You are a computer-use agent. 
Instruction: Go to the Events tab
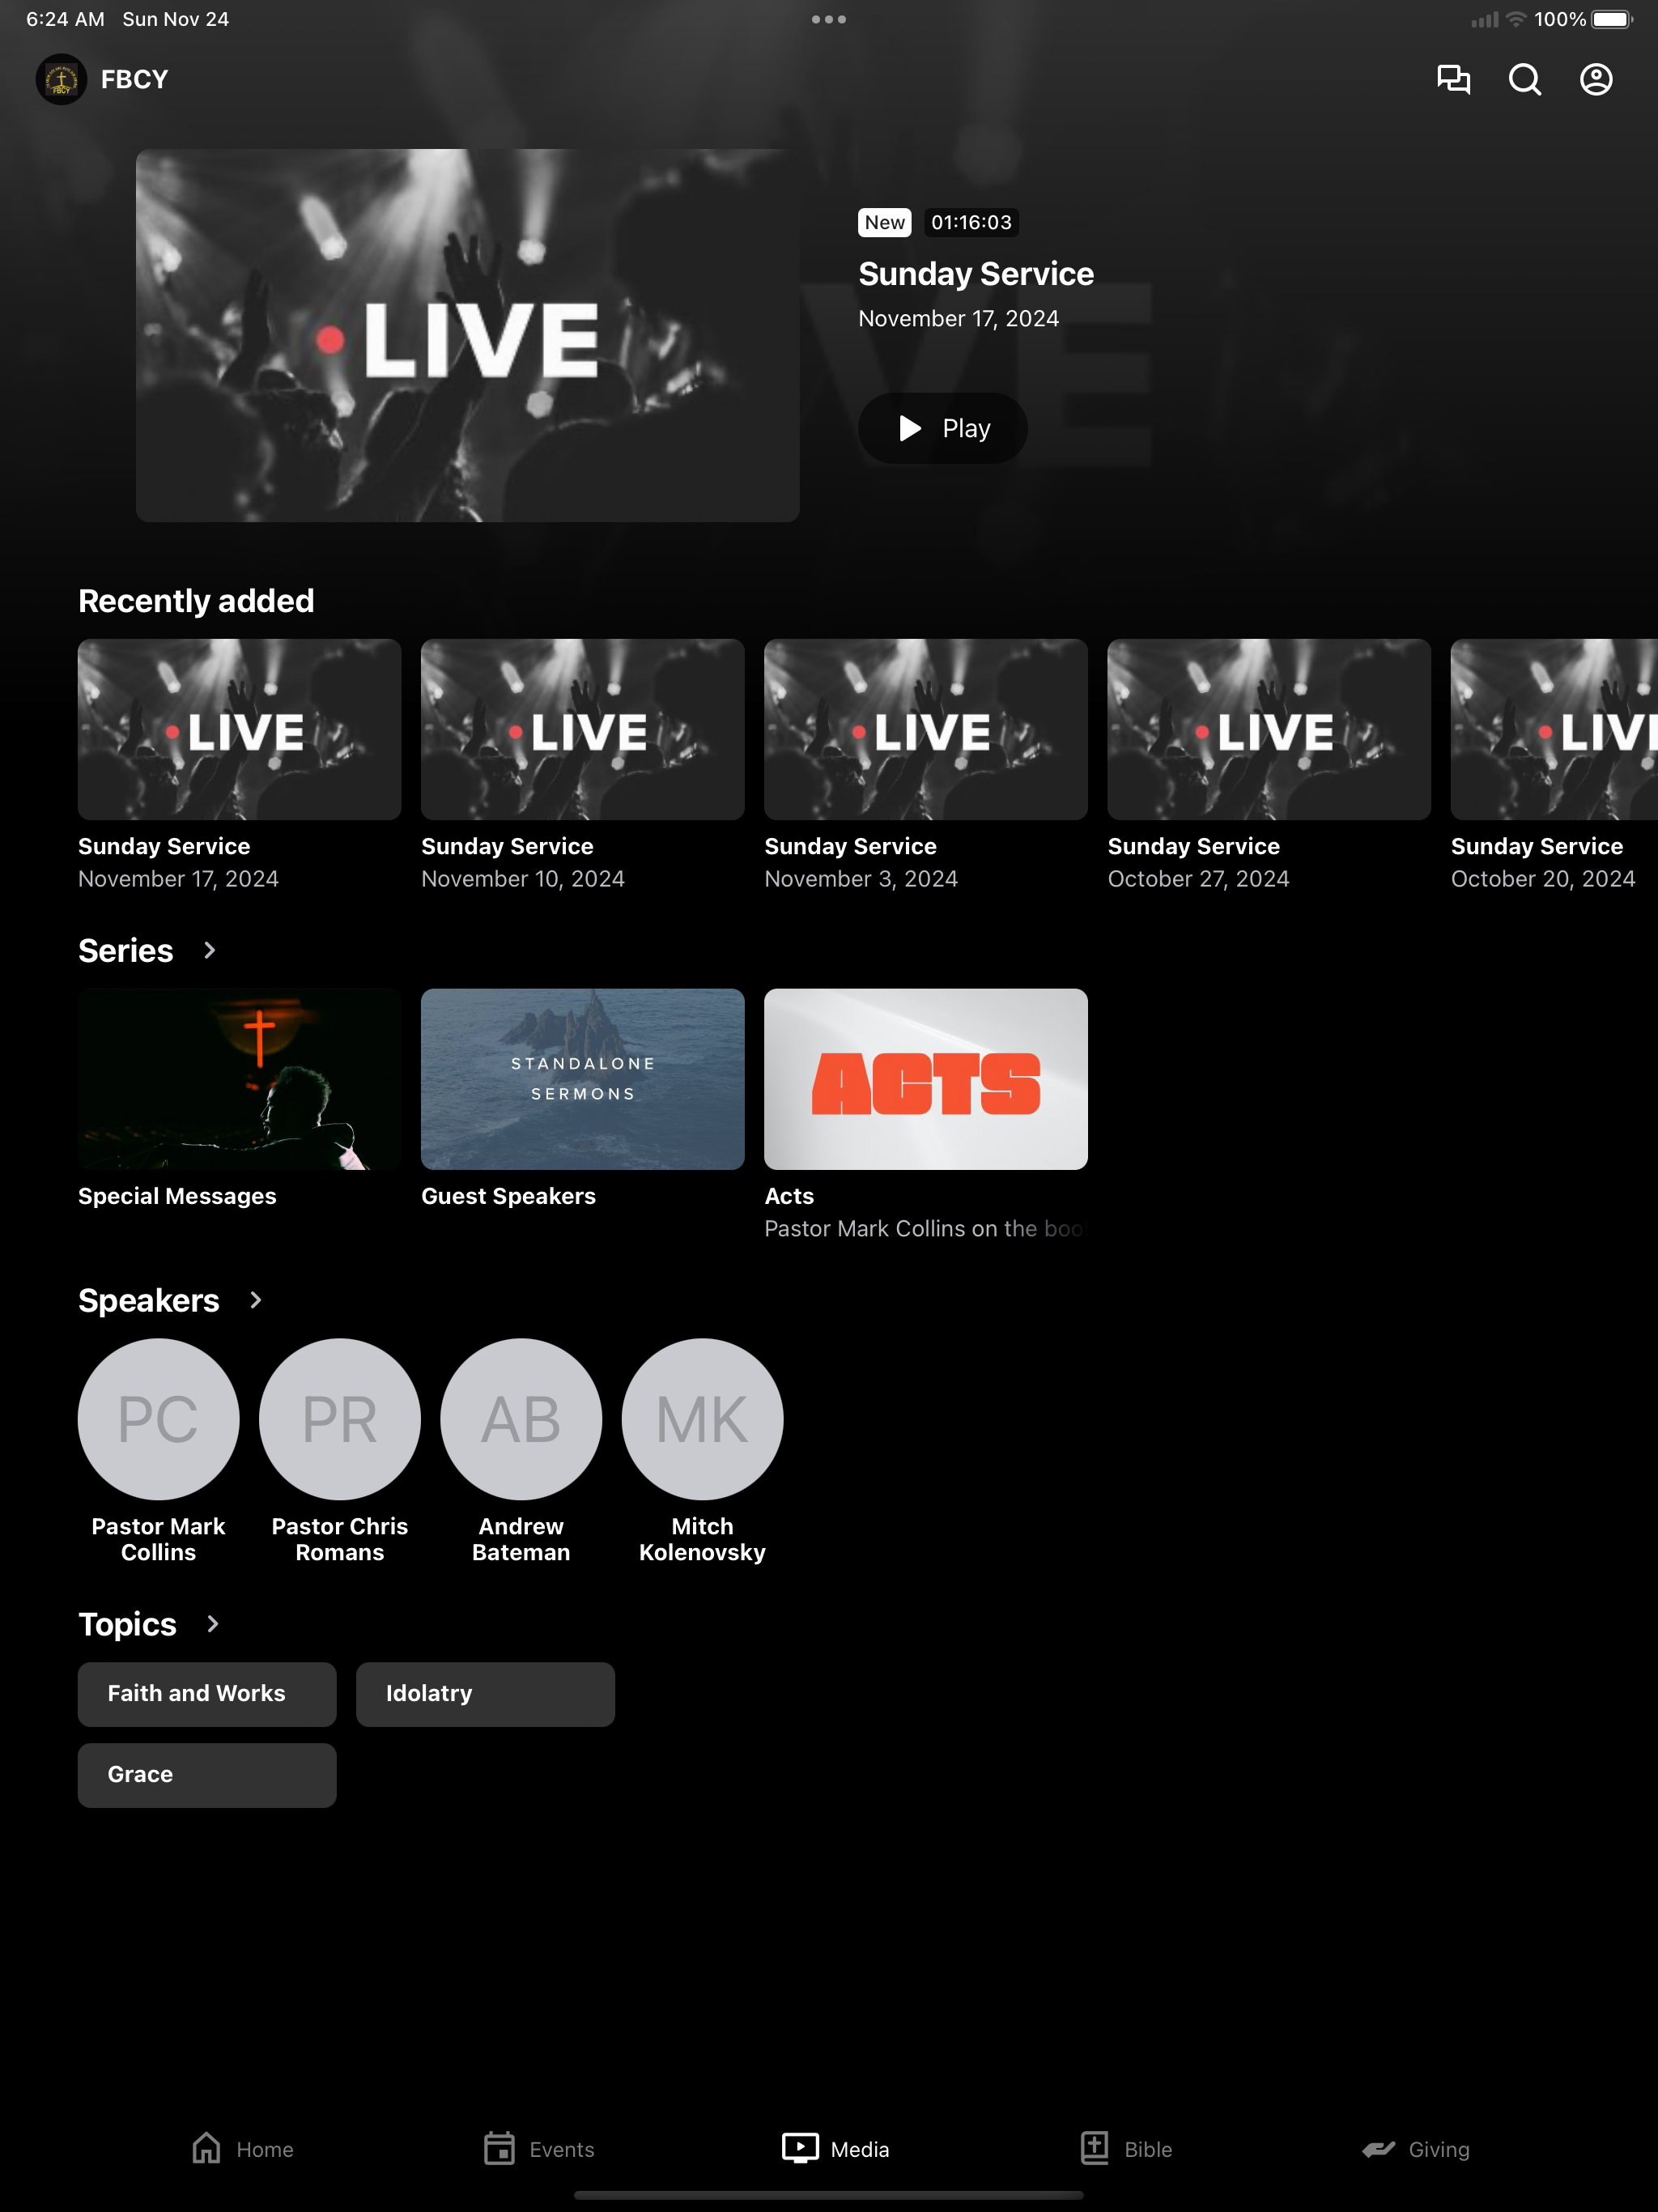click(x=539, y=2149)
